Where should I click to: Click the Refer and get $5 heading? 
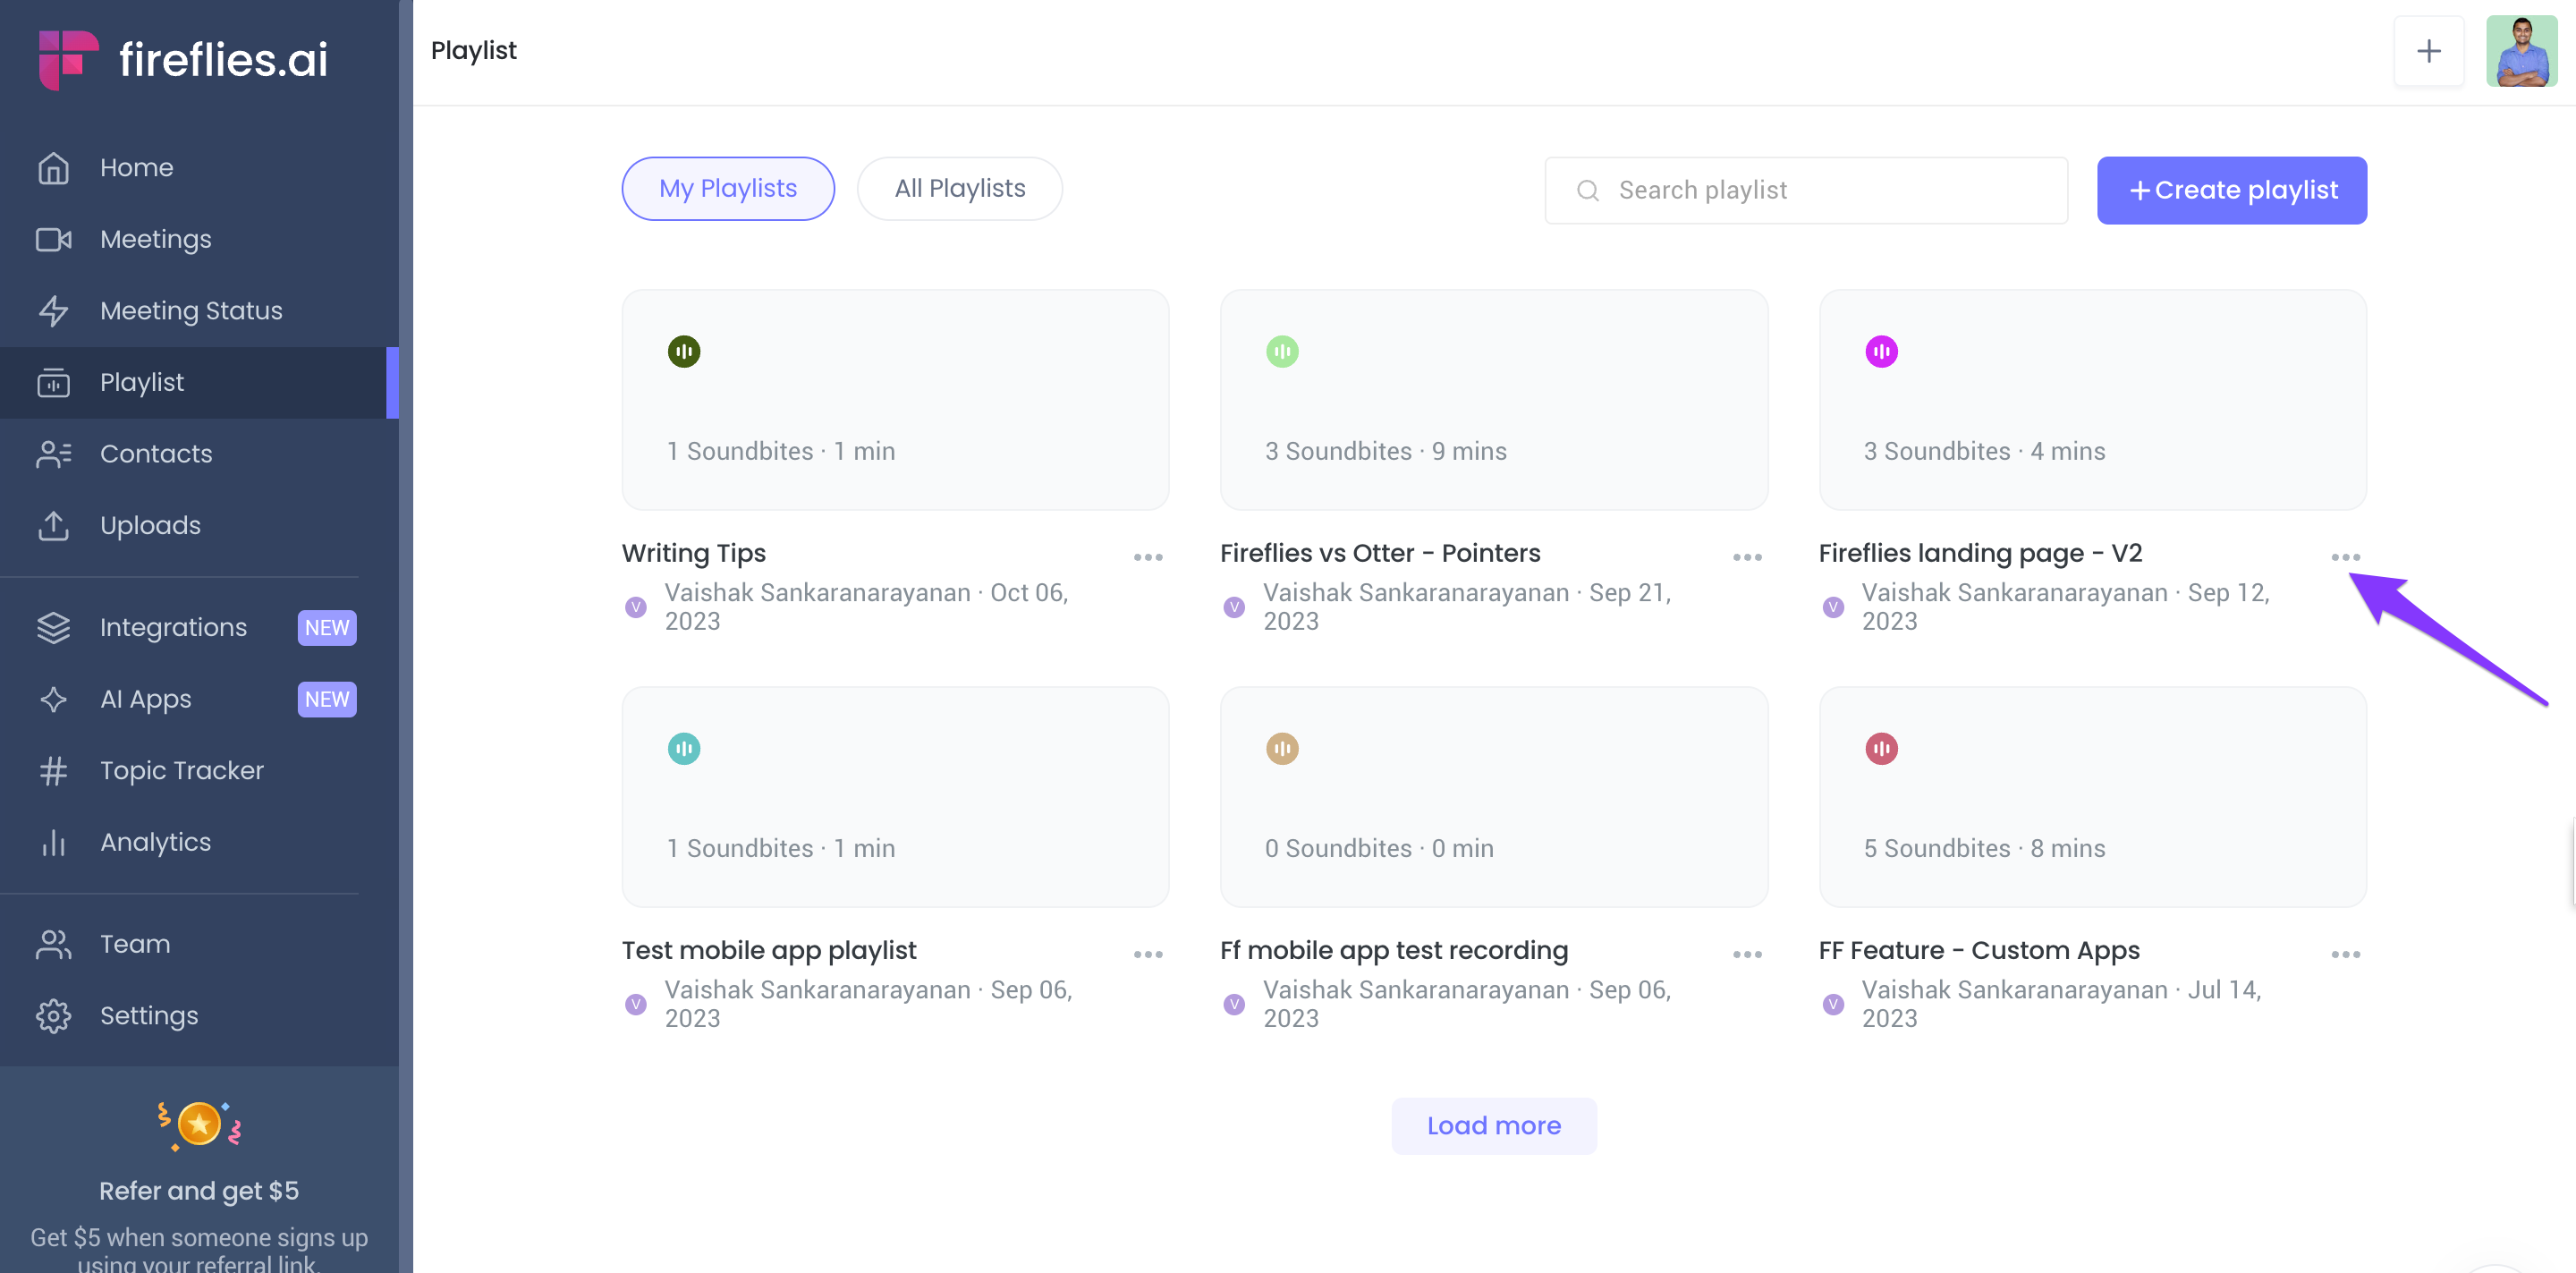click(x=199, y=1192)
